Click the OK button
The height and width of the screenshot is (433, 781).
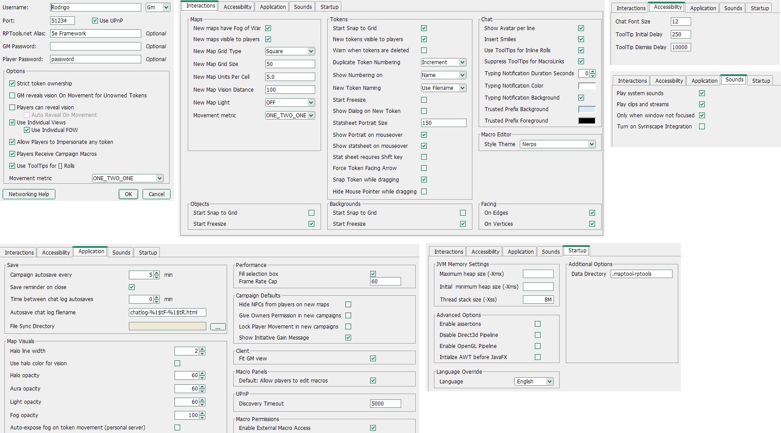pos(128,194)
